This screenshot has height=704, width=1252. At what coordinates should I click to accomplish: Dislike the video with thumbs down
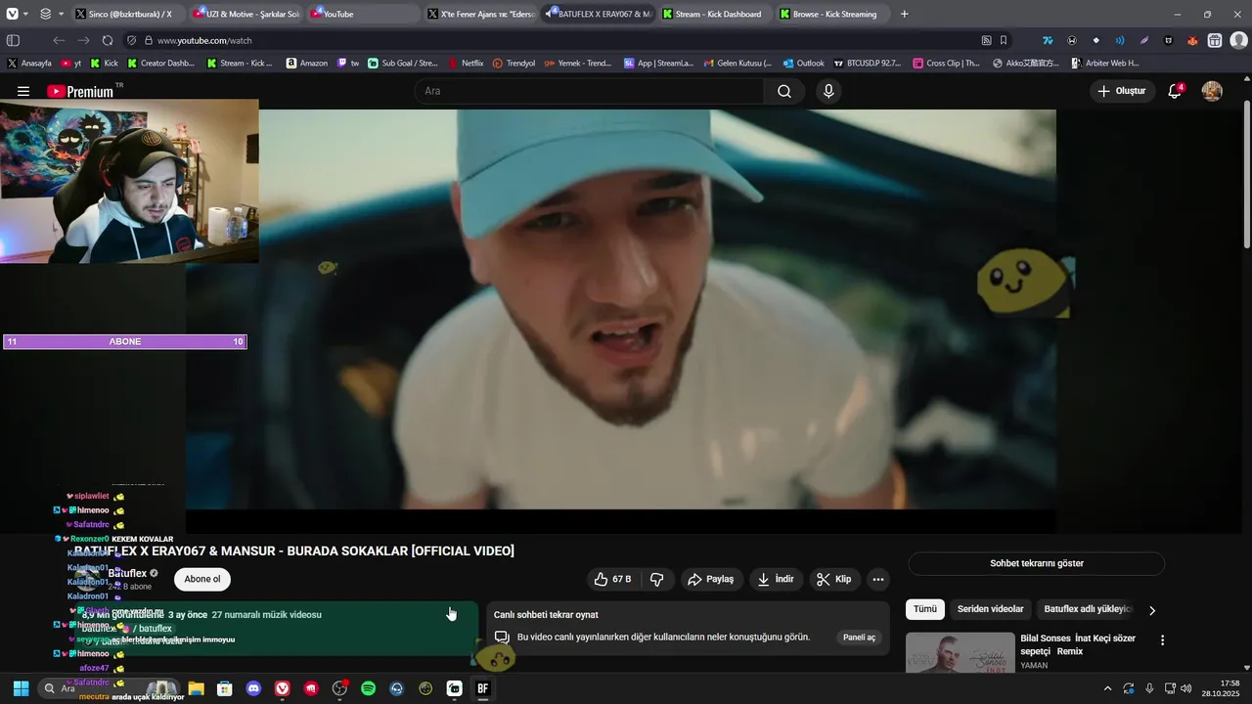tap(657, 579)
